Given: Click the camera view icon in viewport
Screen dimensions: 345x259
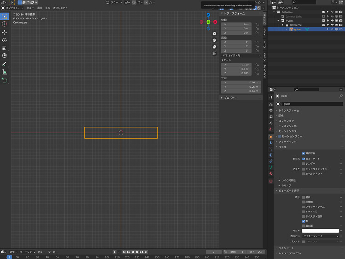Looking at the screenshot, I should 214,47.
